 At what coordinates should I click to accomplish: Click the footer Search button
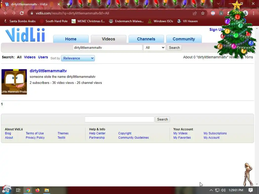162,119
